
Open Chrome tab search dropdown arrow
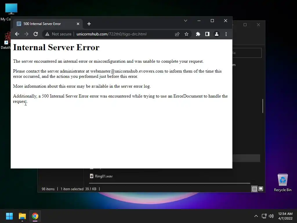tap(186, 21)
